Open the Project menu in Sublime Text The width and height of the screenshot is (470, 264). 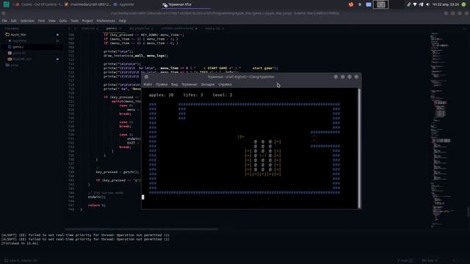(x=87, y=21)
